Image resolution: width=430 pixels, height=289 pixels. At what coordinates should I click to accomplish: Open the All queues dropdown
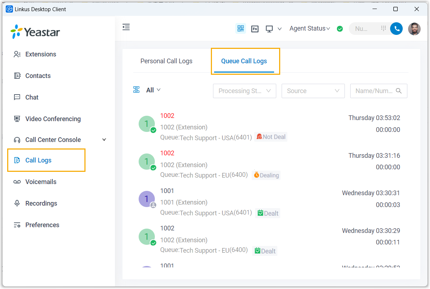pyautogui.click(x=153, y=90)
